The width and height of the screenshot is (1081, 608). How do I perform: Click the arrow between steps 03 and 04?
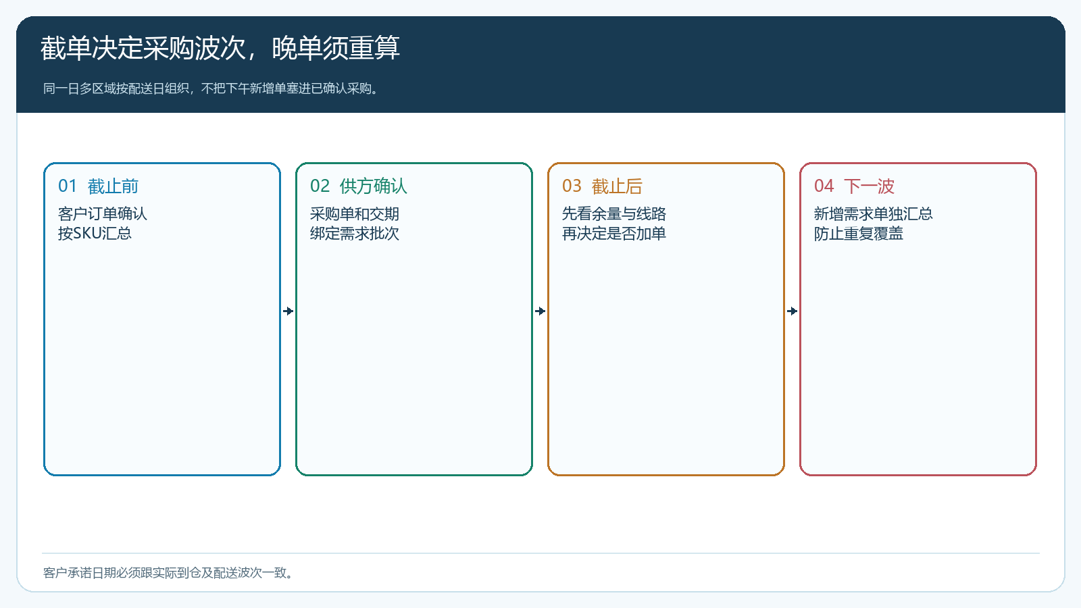(x=793, y=311)
